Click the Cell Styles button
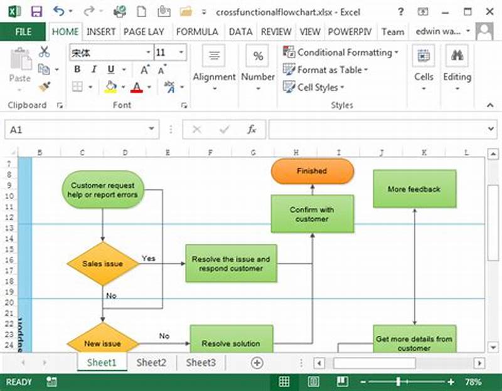The height and width of the screenshot is (391, 502). [x=322, y=87]
